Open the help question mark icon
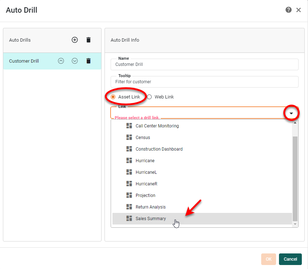 click(288, 10)
